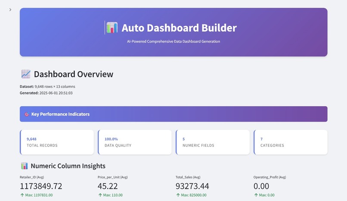Click the Max: 110.00 delta
347x201 pixels.
[x=113, y=195]
